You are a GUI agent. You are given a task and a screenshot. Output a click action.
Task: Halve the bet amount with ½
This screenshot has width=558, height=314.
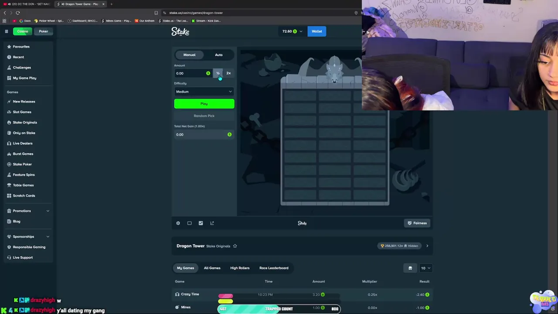pyautogui.click(x=218, y=73)
